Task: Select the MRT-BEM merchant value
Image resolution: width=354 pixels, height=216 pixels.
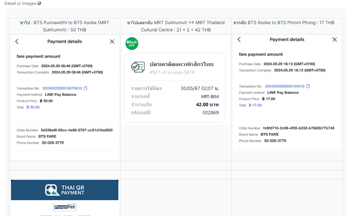Action: (210, 96)
